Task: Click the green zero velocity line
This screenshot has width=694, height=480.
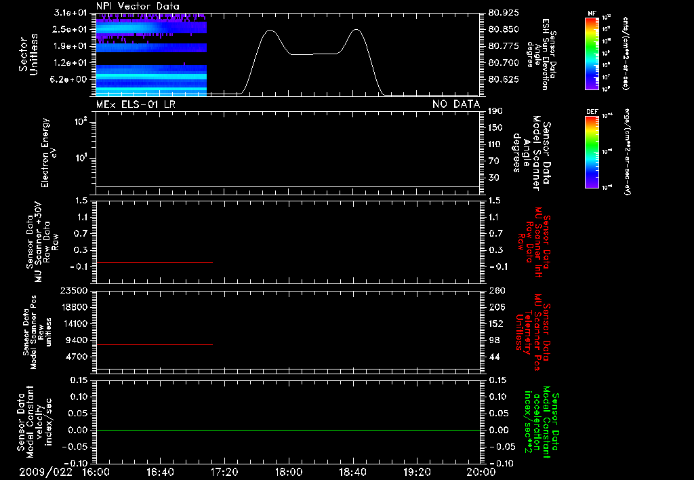Action: 288,430
